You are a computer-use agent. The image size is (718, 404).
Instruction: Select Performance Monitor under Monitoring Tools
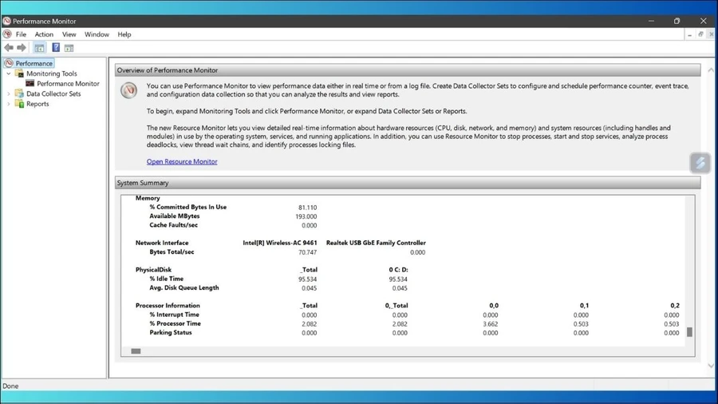[69, 83]
